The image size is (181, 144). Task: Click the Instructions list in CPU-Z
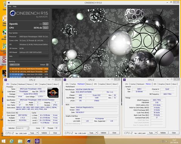(x=37, y=108)
